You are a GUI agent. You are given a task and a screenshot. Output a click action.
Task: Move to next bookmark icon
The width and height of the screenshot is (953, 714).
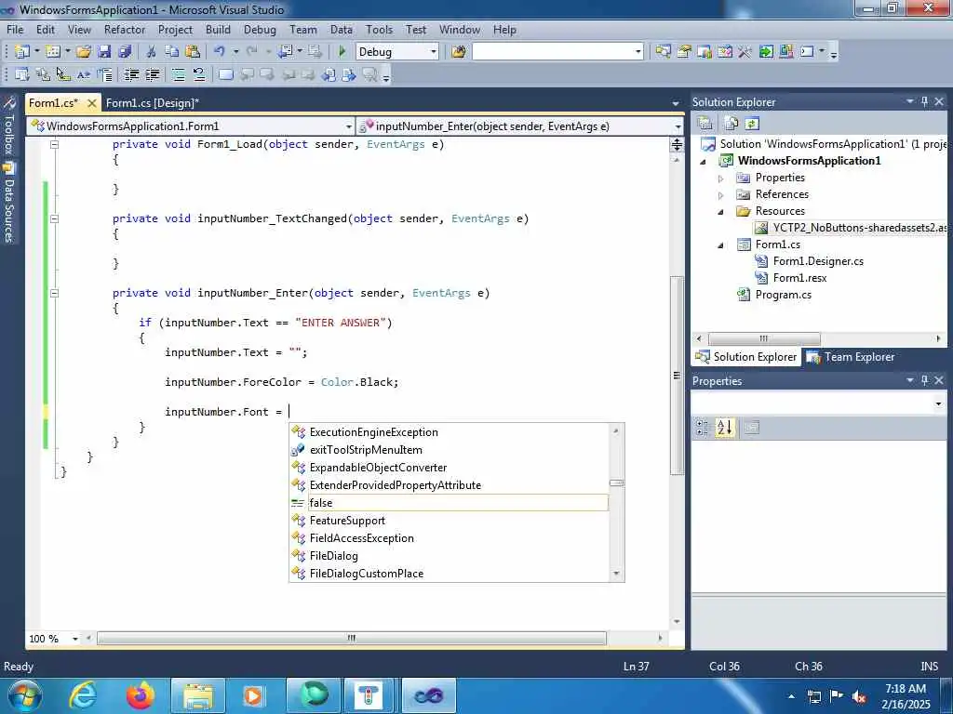267,74
